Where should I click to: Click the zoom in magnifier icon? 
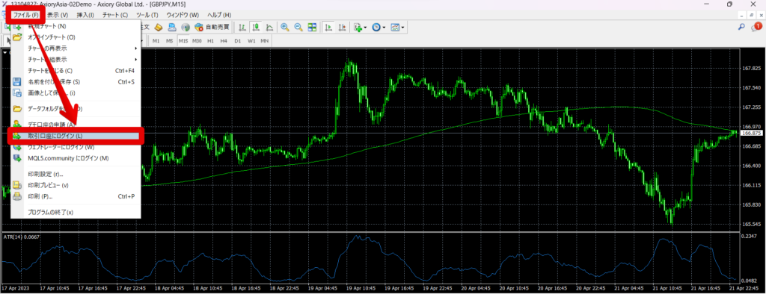click(x=284, y=27)
